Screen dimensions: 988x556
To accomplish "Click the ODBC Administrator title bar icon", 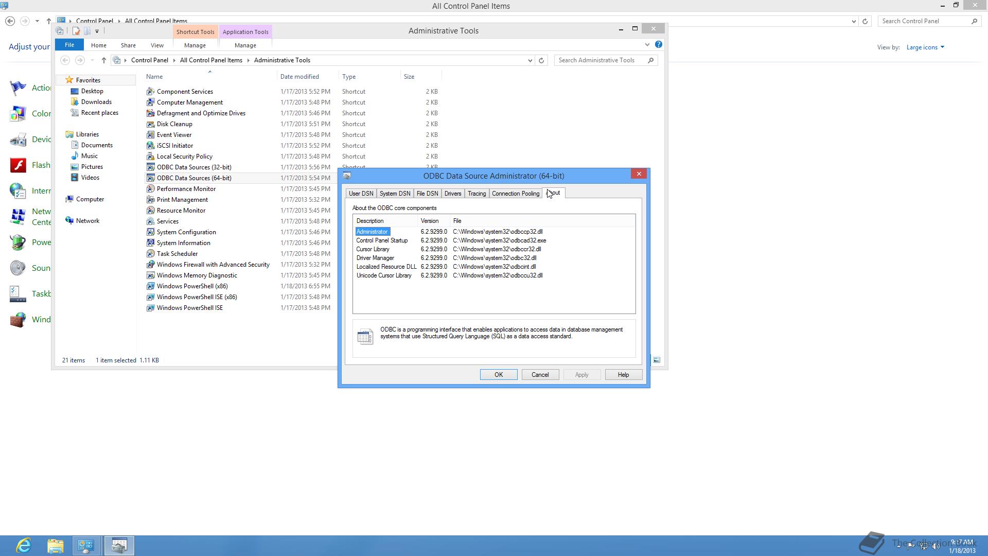I will 347,176.
